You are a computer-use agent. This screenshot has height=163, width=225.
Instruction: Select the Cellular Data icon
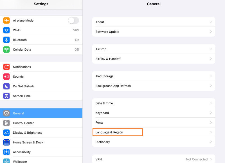click(7, 50)
